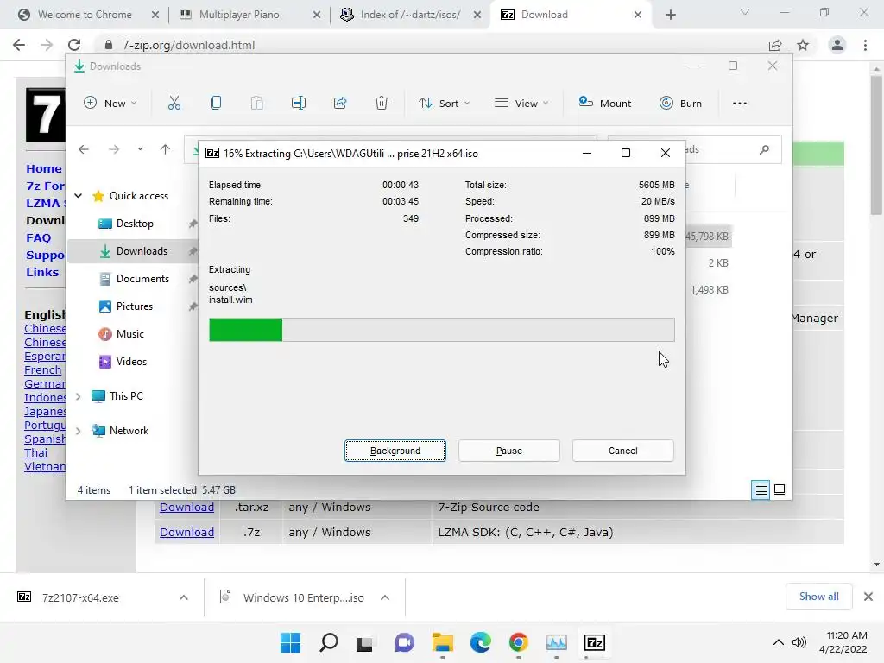Open Music in navigation pane
The width and height of the screenshot is (884, 663).
[x=129, y=334]
